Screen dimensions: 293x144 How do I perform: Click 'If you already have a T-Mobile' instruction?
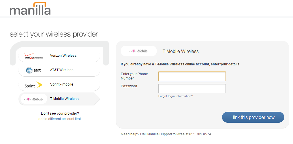(180, 64)
